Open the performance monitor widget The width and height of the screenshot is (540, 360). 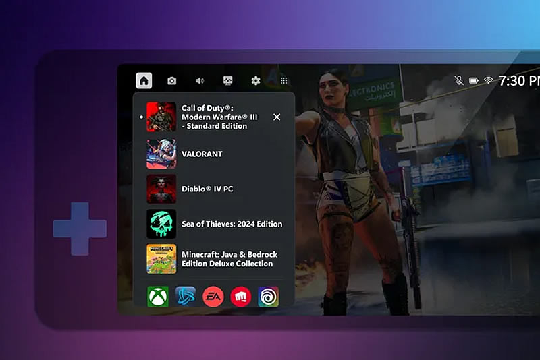pos(228,81)
